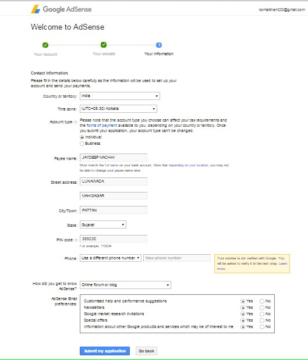Image resolution: width=308 pixels, height=360 pixels.
Task: Click the blue step 3 circle
Action: point(159,45)
